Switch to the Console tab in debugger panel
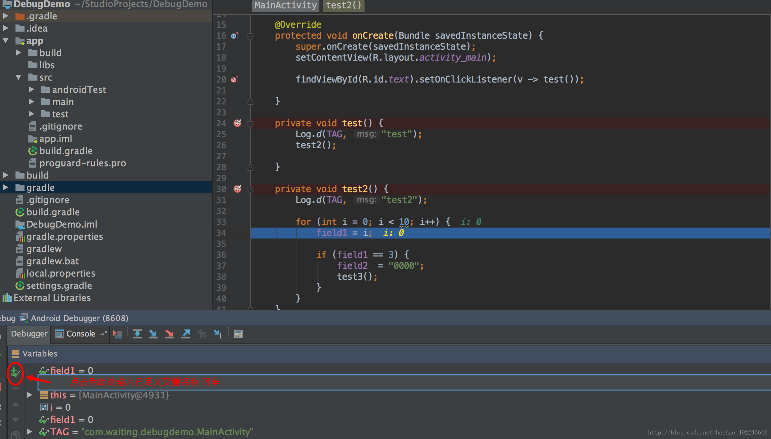771x439 pixels. coord(79,334)
